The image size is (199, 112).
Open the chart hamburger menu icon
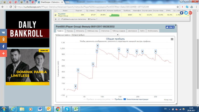tap(172, 39)
